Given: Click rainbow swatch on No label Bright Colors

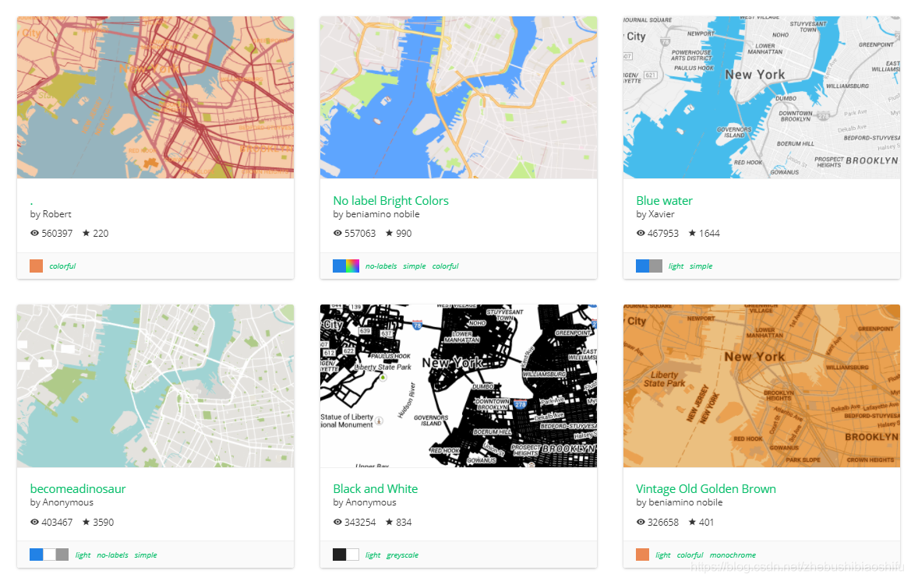Looking at the screenshot, I should point(353,266).
